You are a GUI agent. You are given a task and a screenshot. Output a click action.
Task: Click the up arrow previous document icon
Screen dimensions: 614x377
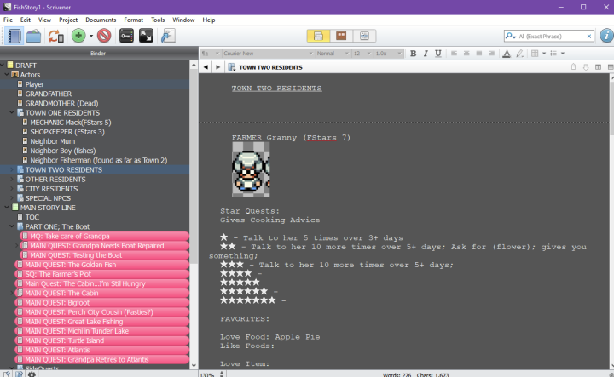pyautogui.click(x=573, y=67)
